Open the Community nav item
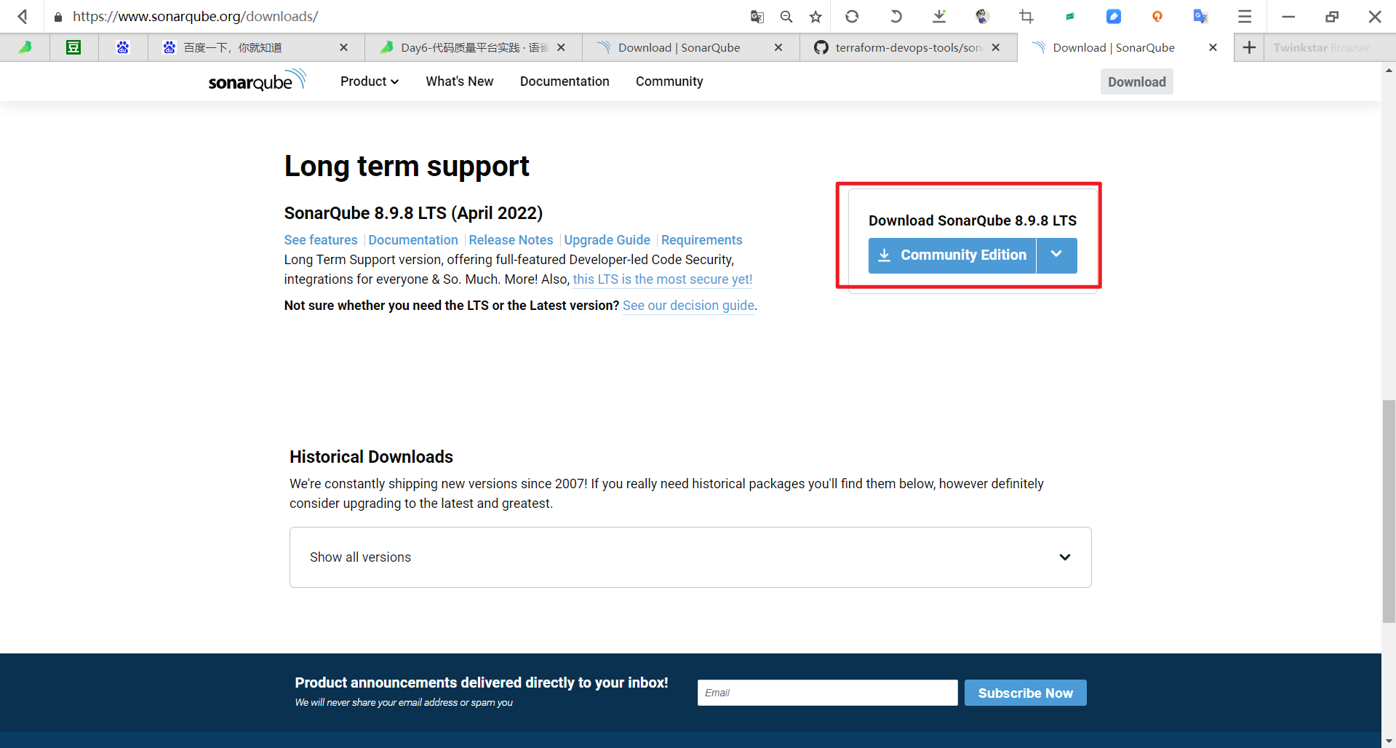Image resolution: width=1396 pixels, height=748 pixels. coord(669,81)
